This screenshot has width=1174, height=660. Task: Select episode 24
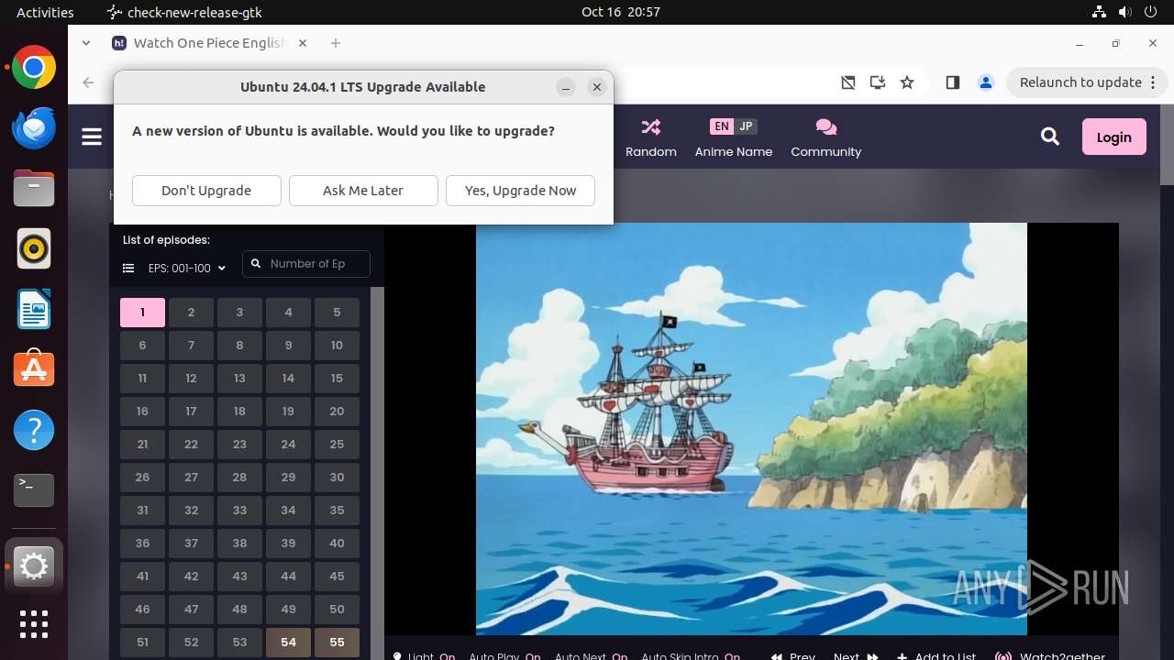point(288,445)
